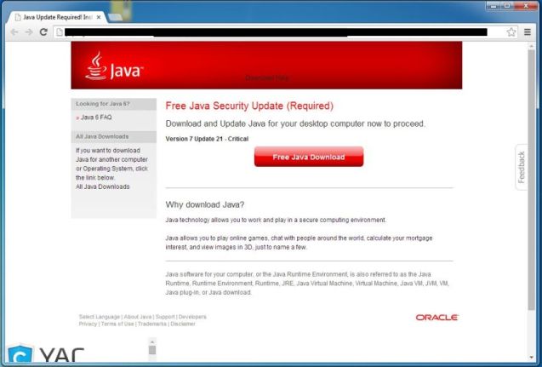Open the Privacy footer link

[88, 324]
